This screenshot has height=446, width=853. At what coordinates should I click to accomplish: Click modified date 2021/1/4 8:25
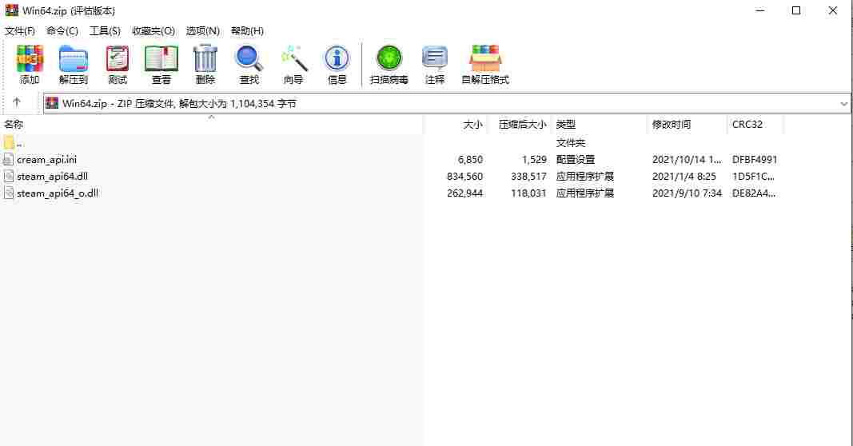click(684, 176)
